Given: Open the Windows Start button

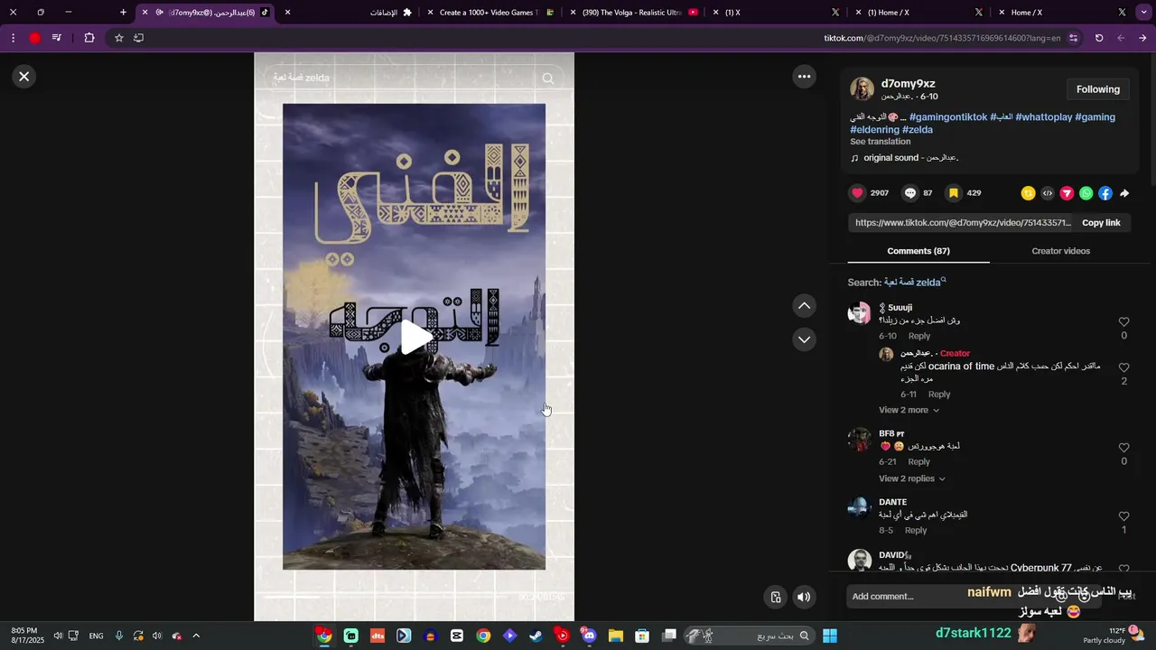Looking at the screenshot, I should [830, 636].
